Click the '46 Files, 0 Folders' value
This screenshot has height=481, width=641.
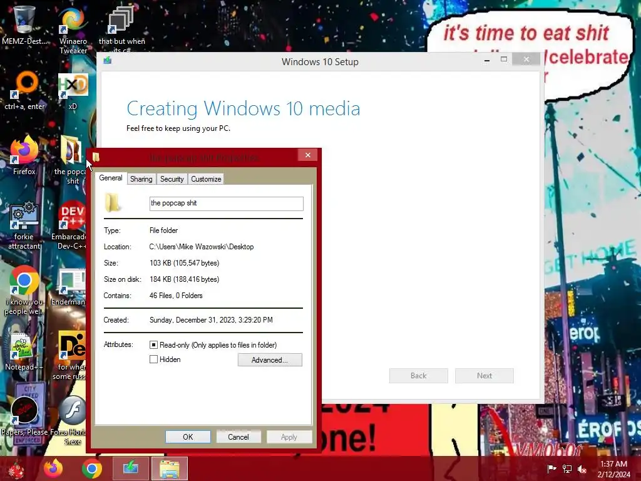pos(176,296)
